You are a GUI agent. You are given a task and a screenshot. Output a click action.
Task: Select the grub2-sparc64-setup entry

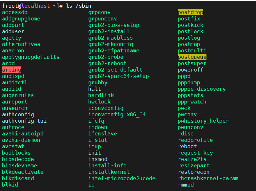pos(119,76)
